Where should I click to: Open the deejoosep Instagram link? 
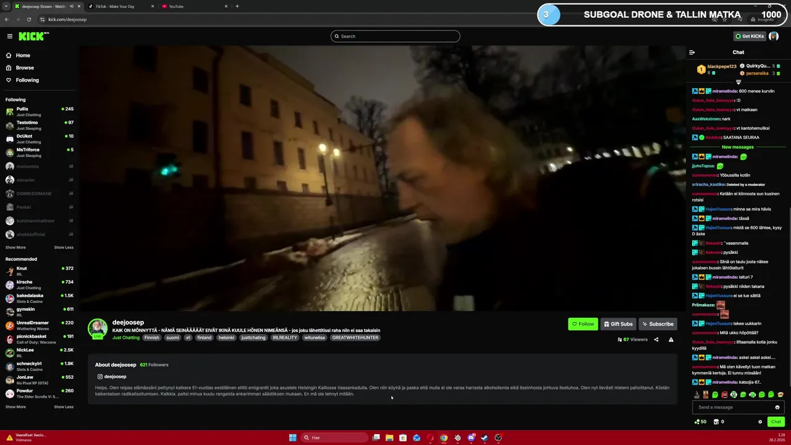tap(112, 376)
